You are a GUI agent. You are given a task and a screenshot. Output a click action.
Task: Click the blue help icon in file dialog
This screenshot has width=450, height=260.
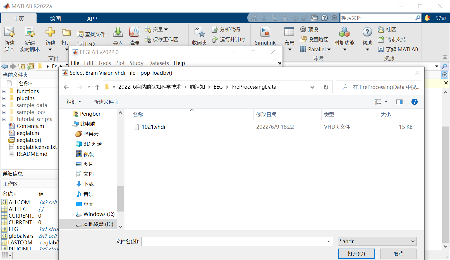tap(415, 102)
